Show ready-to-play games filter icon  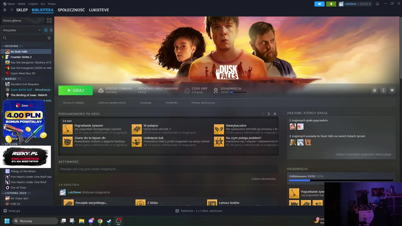51,30
